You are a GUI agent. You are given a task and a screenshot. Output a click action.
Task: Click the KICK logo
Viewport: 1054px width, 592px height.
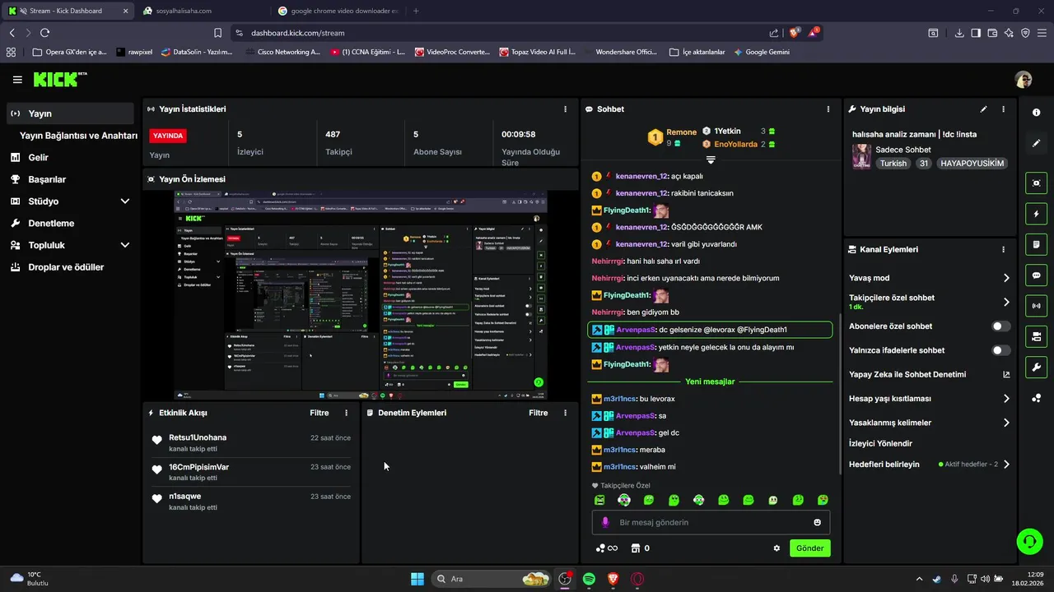(59, 79)
